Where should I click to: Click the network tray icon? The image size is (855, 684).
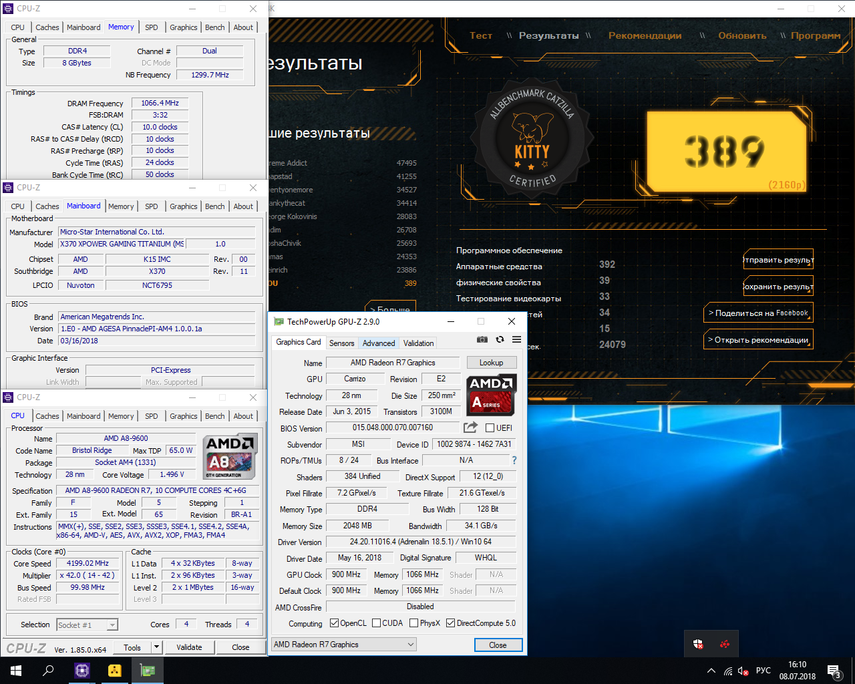tap(728, 671)
